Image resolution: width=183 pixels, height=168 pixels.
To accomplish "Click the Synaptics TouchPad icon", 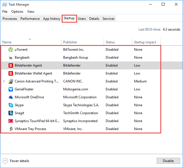I will click(x=11, y=121).
